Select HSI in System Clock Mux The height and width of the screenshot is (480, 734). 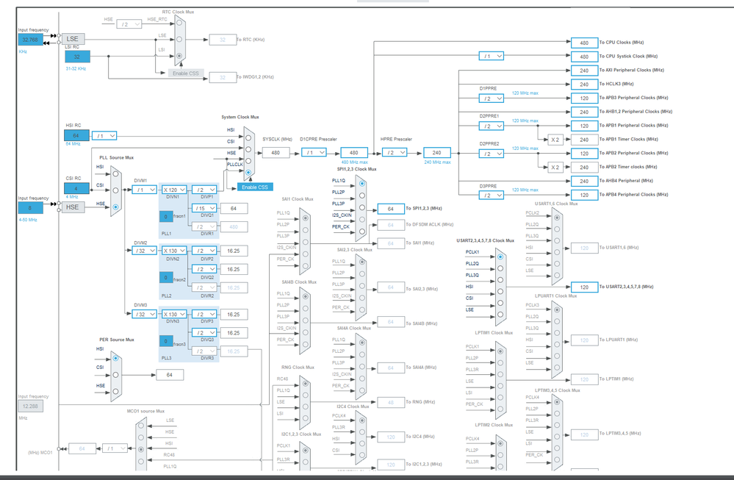248,138
